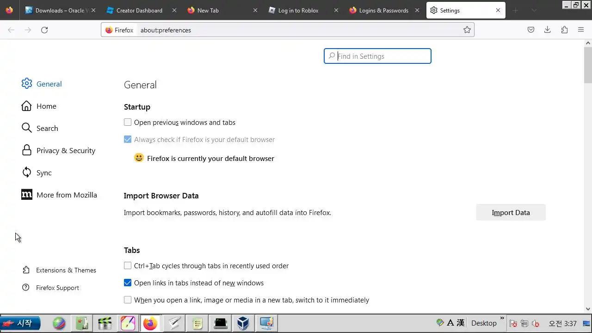Image resolution: width=592 pixels, height=333 pixels.
Task: Enable Open previous windows and tabs
Action: 128,123
